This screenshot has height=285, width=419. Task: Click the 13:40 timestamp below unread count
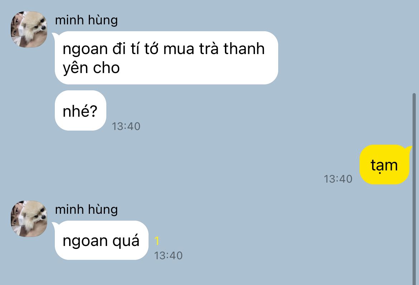click(168, 256)
